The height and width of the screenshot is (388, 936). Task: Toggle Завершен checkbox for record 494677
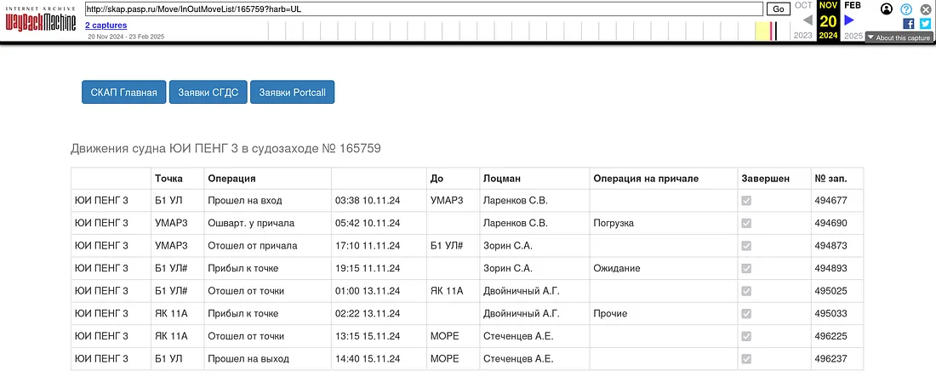(x=746, y=201)
